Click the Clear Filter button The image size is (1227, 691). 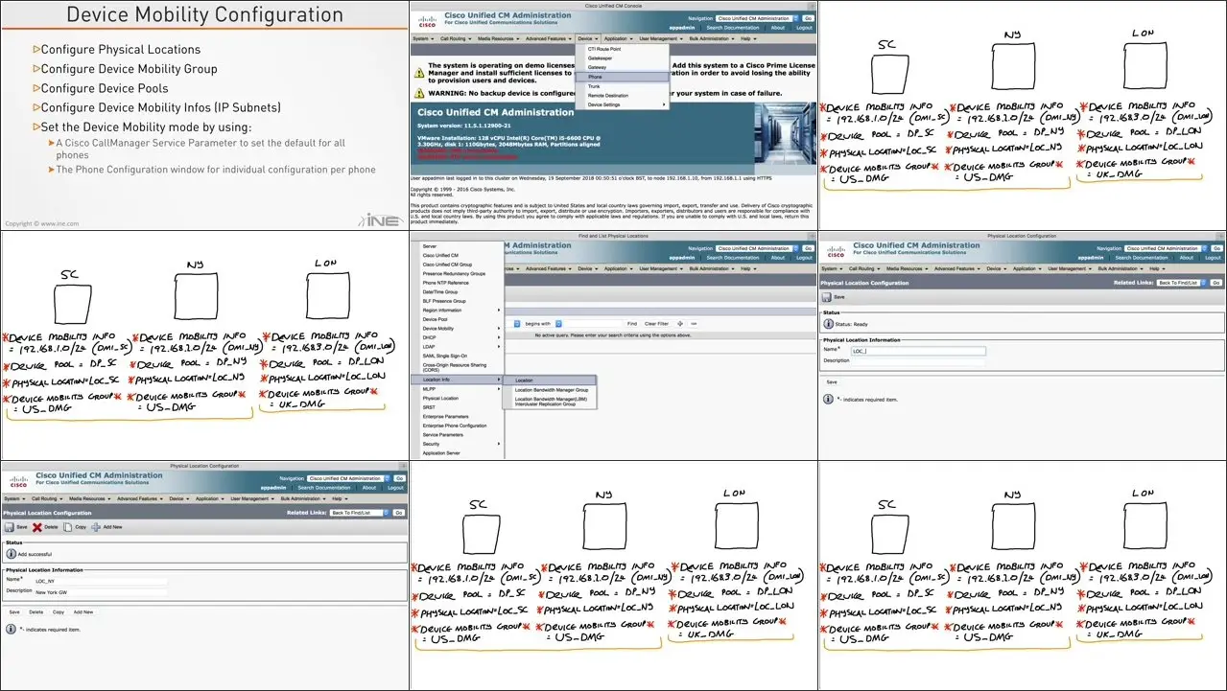tap(657, 324)
